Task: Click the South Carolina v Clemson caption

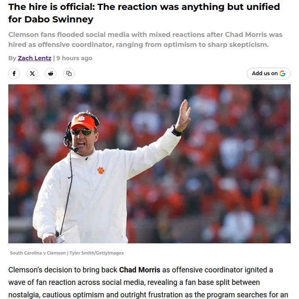Action: [x=38, y=253]
